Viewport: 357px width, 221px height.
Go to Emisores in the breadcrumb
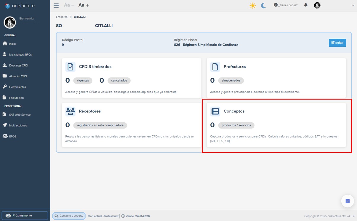(61, 17)
